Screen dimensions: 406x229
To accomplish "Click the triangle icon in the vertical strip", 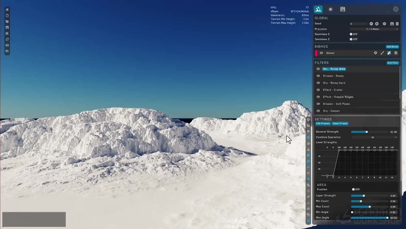I will click(308, 150).
